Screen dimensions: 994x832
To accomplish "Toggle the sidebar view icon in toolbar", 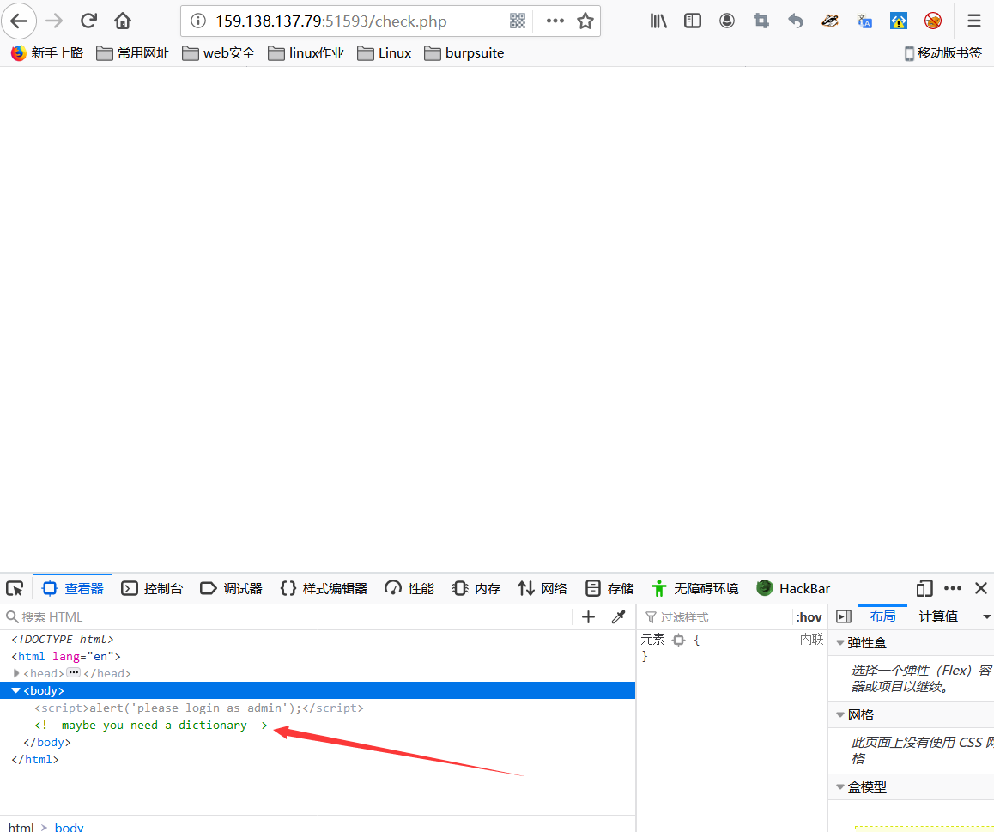I will tap(692, 21).
